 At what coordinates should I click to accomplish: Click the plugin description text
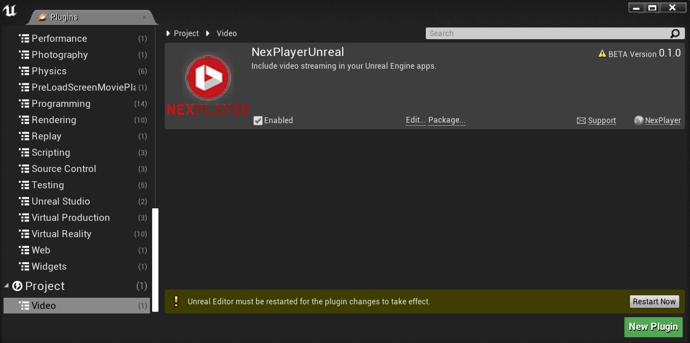pyautogui.click(x=344, y=66)
